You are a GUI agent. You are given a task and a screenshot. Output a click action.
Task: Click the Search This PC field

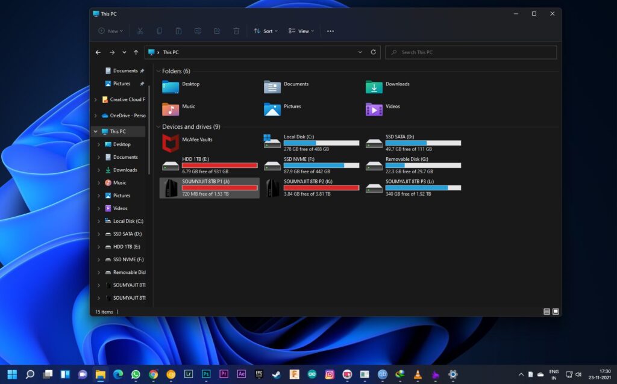coord(471,52)
